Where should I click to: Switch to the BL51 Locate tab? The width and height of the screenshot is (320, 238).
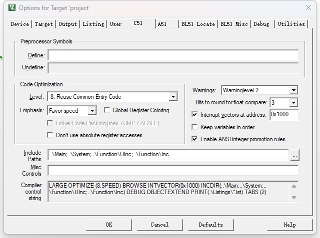(198, 24)
